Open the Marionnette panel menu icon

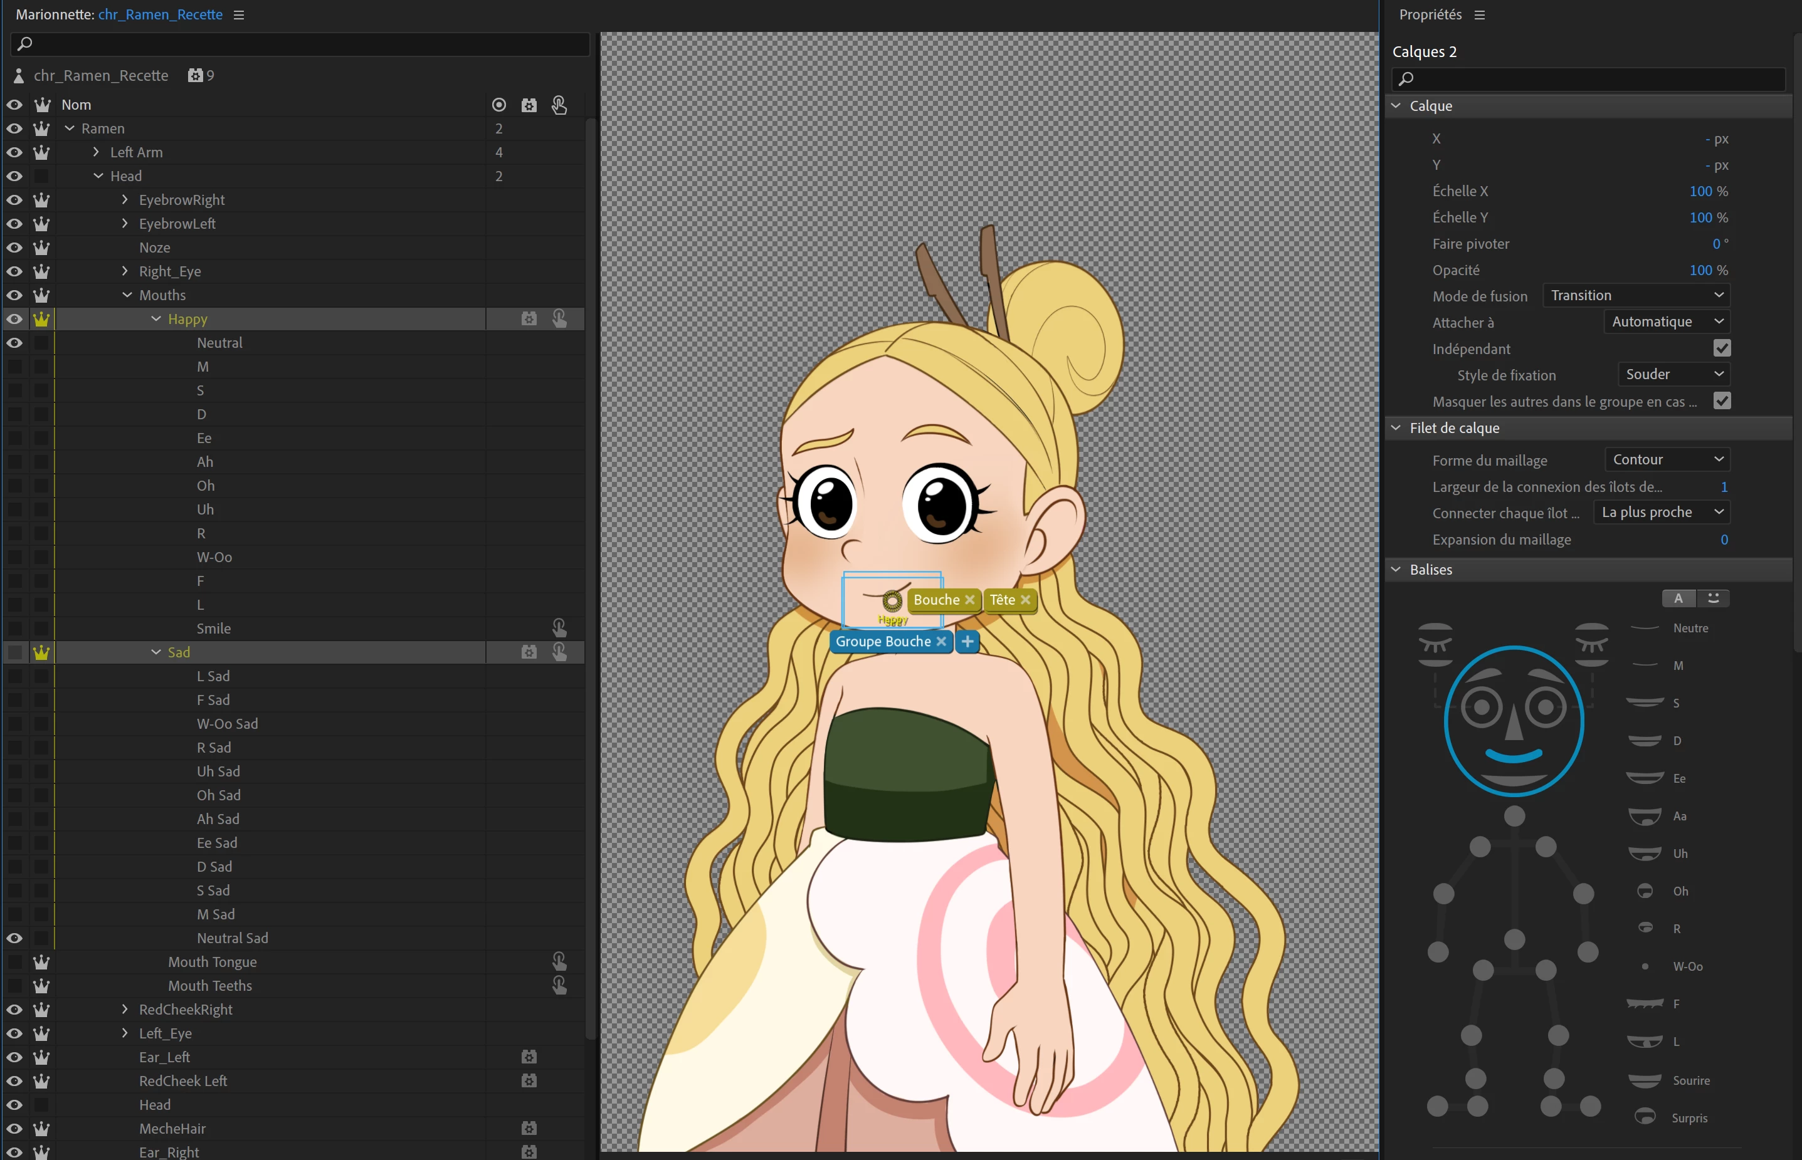point(239,15)
